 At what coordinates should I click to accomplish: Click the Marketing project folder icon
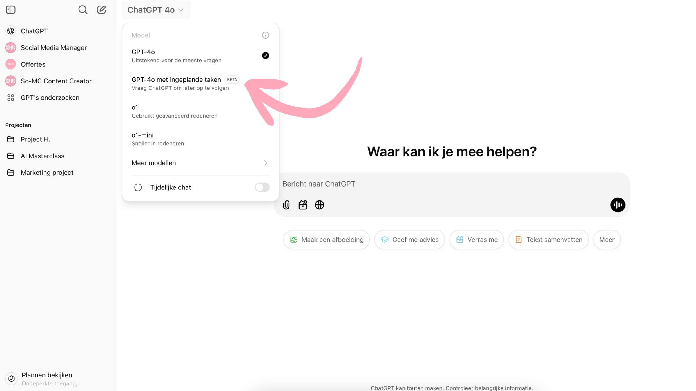[11, 173]
